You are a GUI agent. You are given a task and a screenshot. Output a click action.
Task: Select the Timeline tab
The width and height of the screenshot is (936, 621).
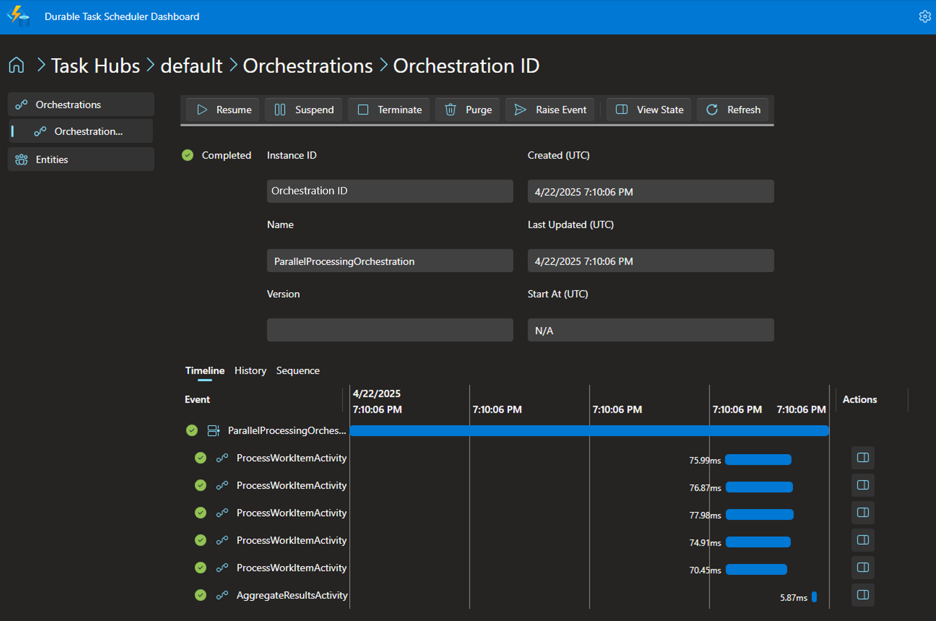pos(204,370)
